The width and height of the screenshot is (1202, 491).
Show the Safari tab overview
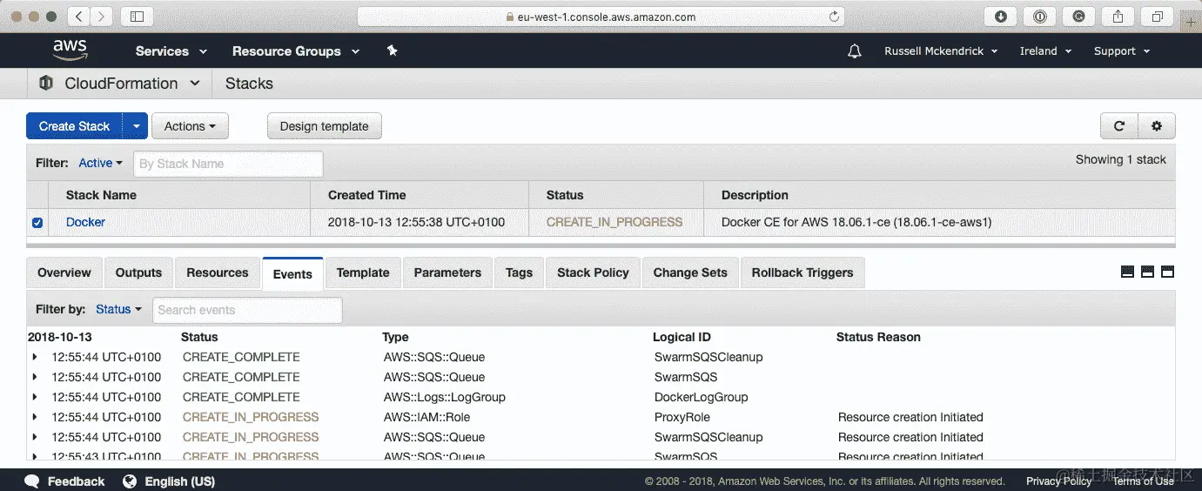(1158, 17)
